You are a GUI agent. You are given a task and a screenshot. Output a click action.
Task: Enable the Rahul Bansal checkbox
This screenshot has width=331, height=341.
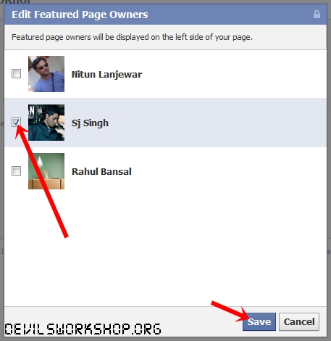pos(16,171)
